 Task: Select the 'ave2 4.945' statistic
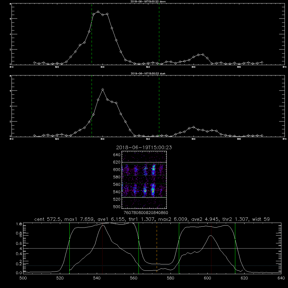pyautogui.click(x=205, y=219)
